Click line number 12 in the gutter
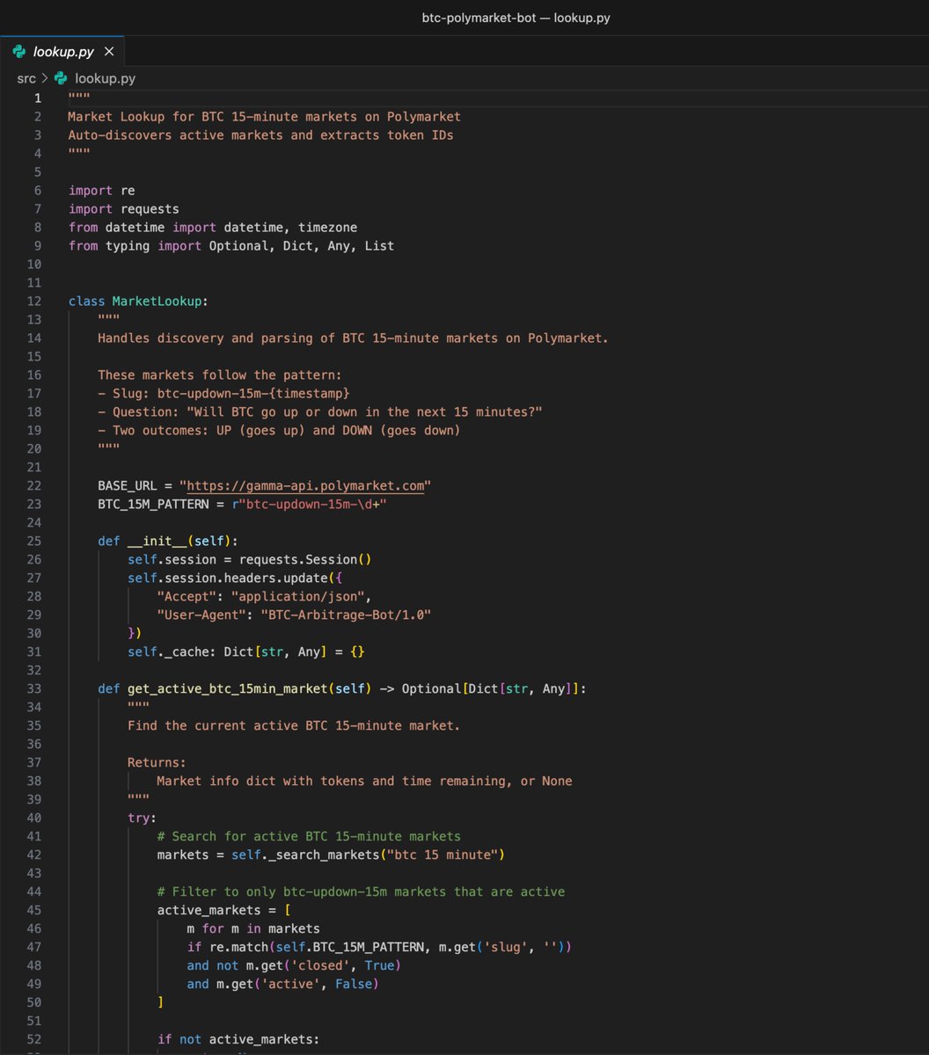 click(34, 301)
